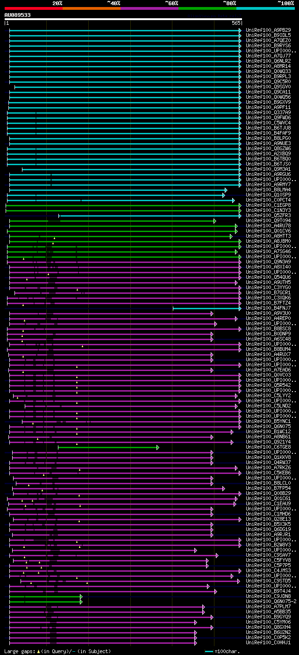Select label UniRef100_A2XBQ9
299x655 pixels.
tap(268, 153)
